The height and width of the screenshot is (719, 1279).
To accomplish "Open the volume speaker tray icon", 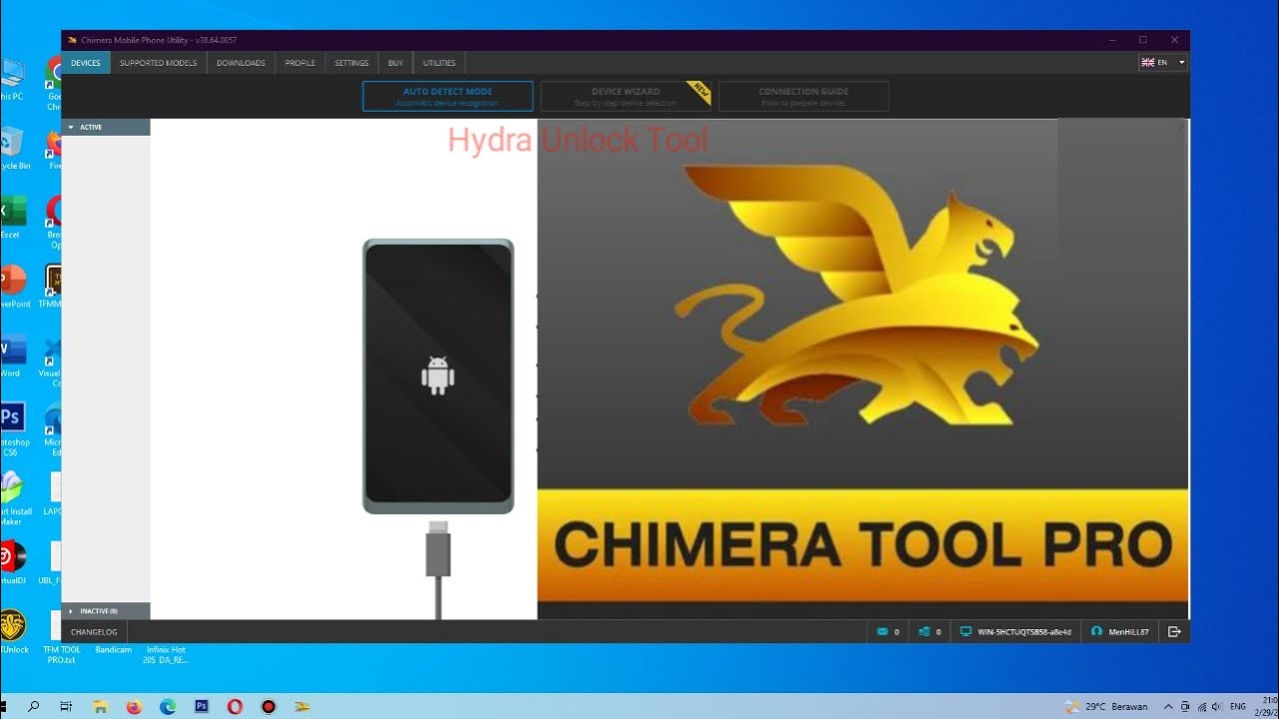I will click(x=1215, y=706).
